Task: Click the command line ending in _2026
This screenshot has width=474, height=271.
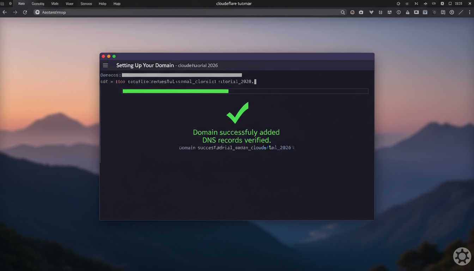Action: coord(178,82)
